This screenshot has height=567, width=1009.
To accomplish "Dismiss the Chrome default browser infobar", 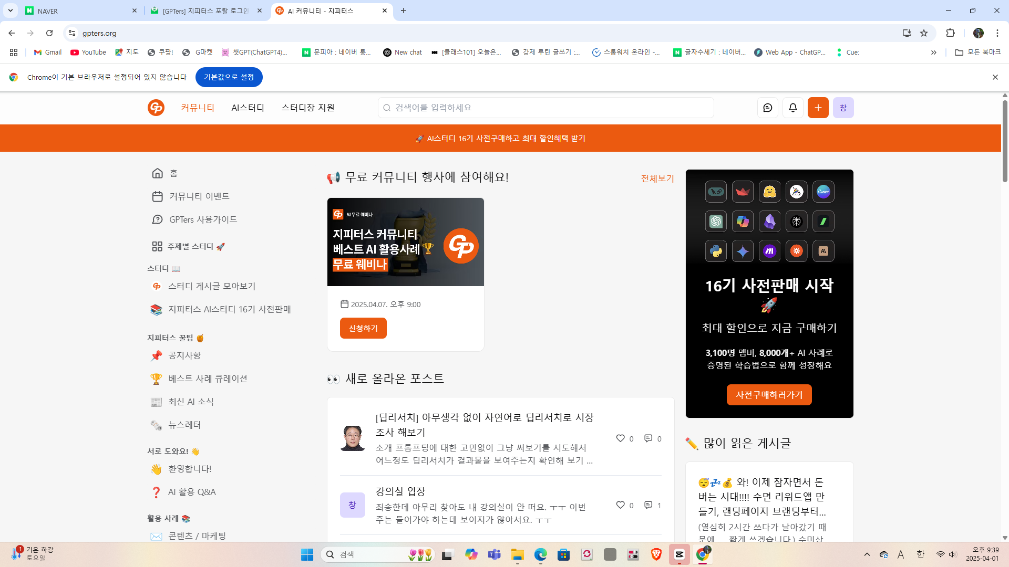I will [995, 77].
